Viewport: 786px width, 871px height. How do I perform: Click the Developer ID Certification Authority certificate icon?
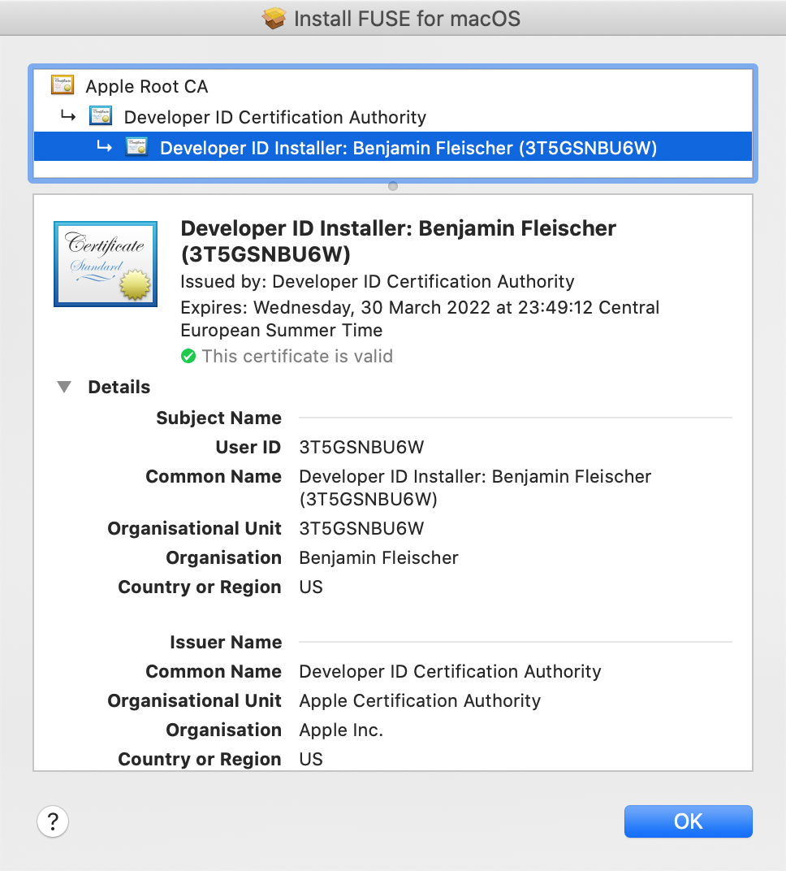(101, 117)
